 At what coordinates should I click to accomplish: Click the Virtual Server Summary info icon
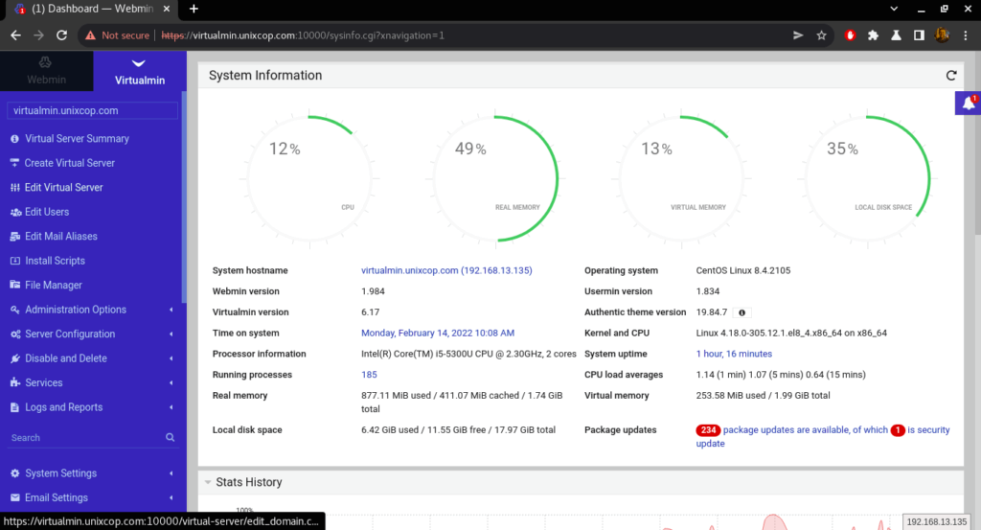(14, 139)
